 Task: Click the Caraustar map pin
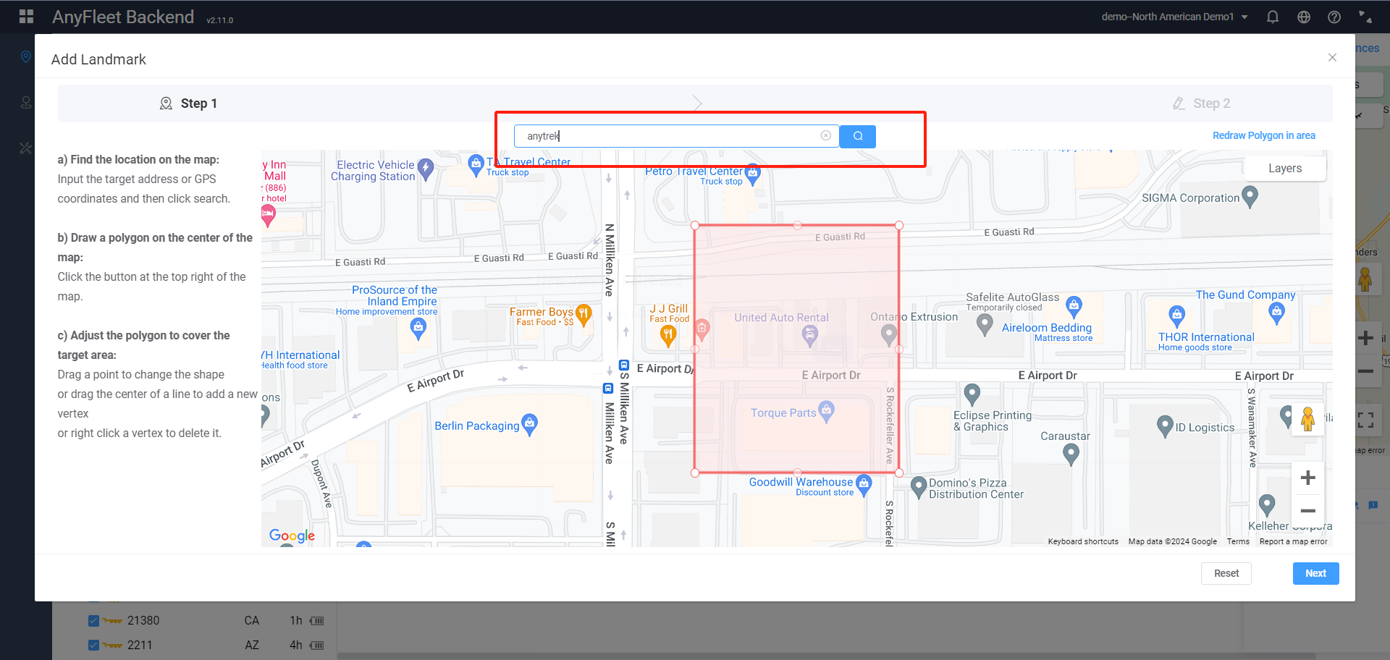tap(1071, 454)
